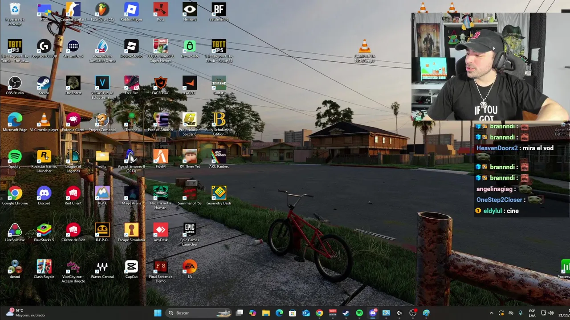Open the League of Legends shortcut

(73, 161)
